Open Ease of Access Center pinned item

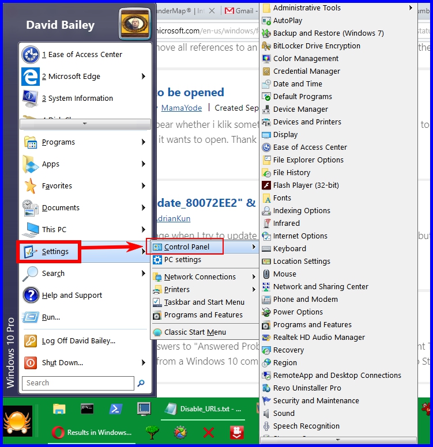(85, 55)
